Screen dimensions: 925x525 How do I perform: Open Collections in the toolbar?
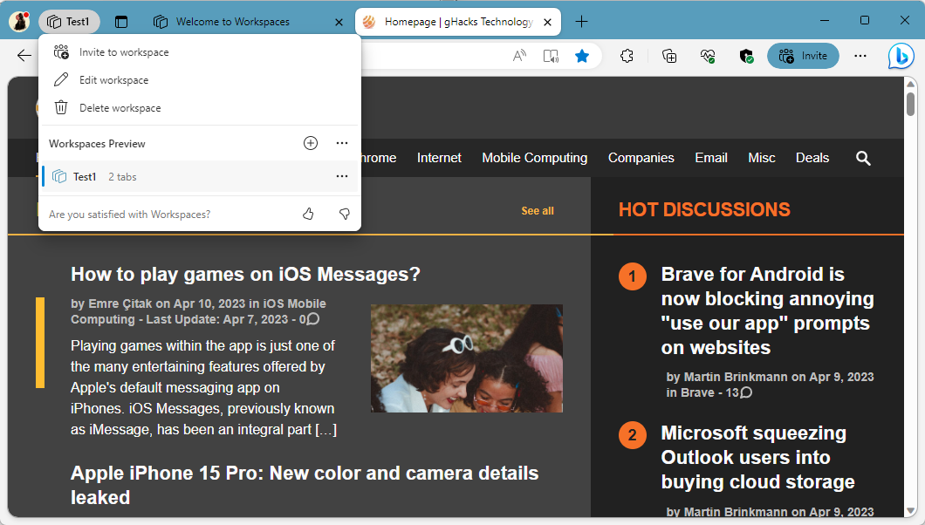tap(668, 55)
